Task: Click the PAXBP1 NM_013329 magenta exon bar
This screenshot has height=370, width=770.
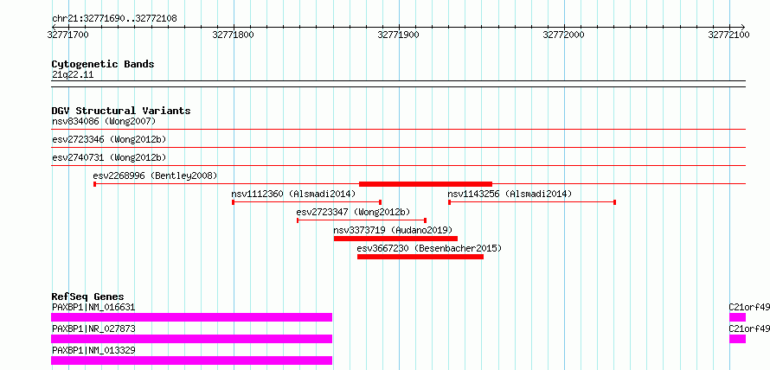Action: [191, 360]
